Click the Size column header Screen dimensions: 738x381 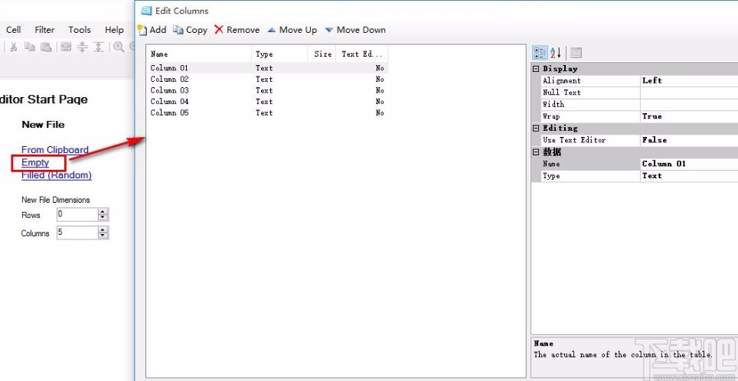pos(322,54)
